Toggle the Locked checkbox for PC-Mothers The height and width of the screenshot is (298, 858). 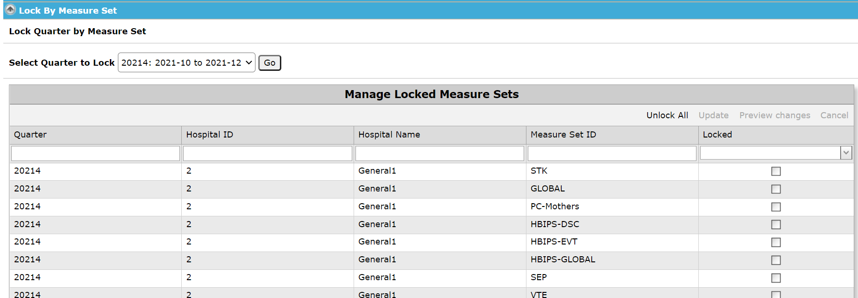pyautogui.click(x=776, y=207)
